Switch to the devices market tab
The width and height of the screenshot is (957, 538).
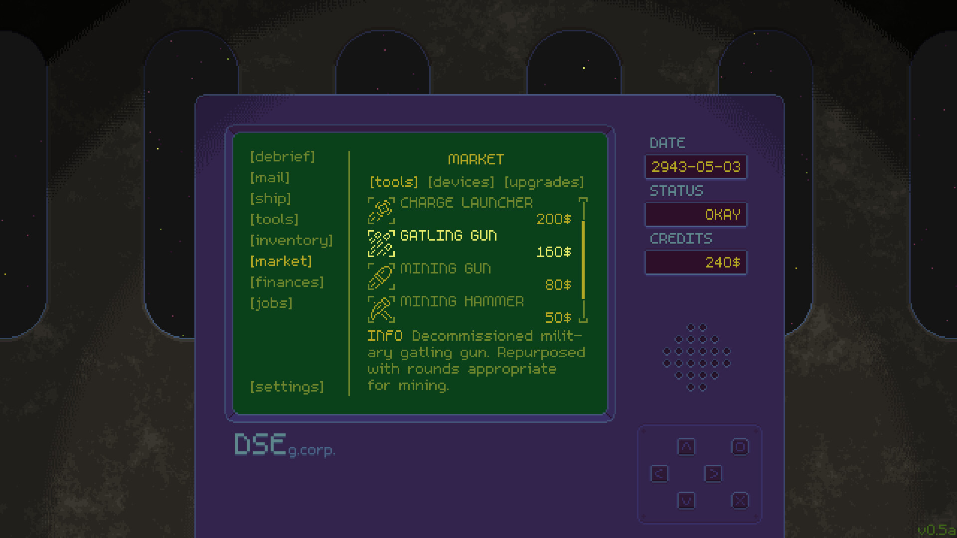461,182
